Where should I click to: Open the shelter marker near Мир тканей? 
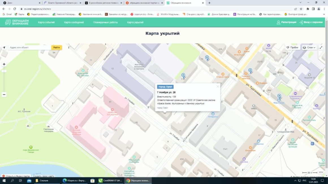pyautogui.click(x=279, y=97)
